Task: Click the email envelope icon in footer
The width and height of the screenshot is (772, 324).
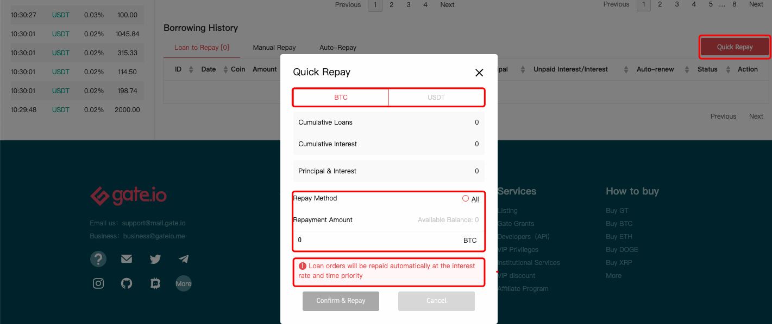Action: click(x=127, y=259)
